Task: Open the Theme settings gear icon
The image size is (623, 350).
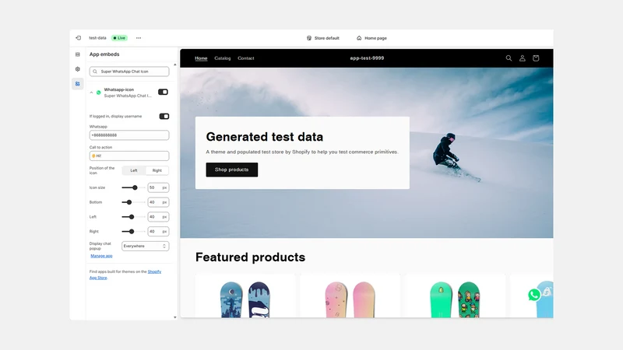Action: 77,69
